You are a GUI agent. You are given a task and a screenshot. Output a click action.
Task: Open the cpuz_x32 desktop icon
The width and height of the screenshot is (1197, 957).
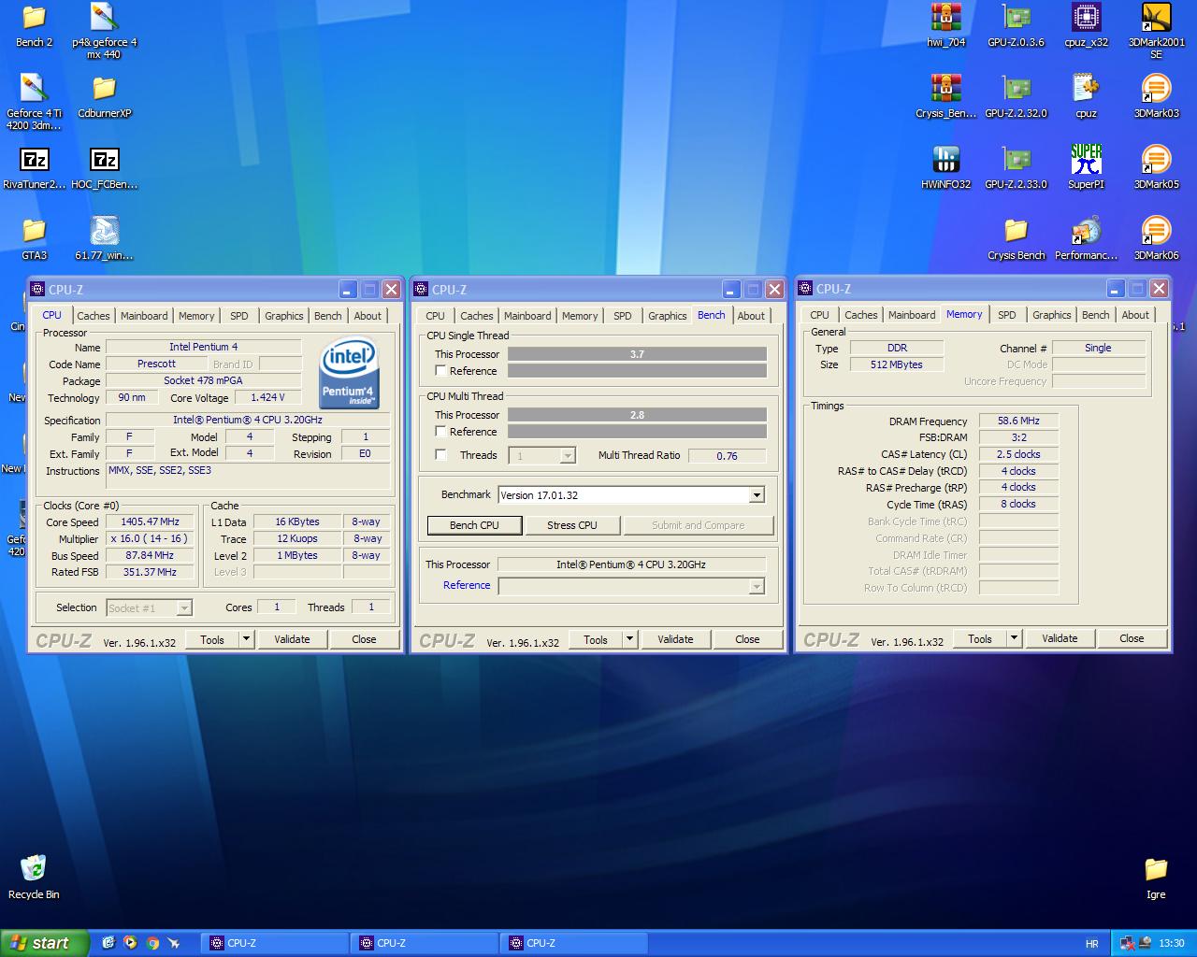pos(1086,18)
